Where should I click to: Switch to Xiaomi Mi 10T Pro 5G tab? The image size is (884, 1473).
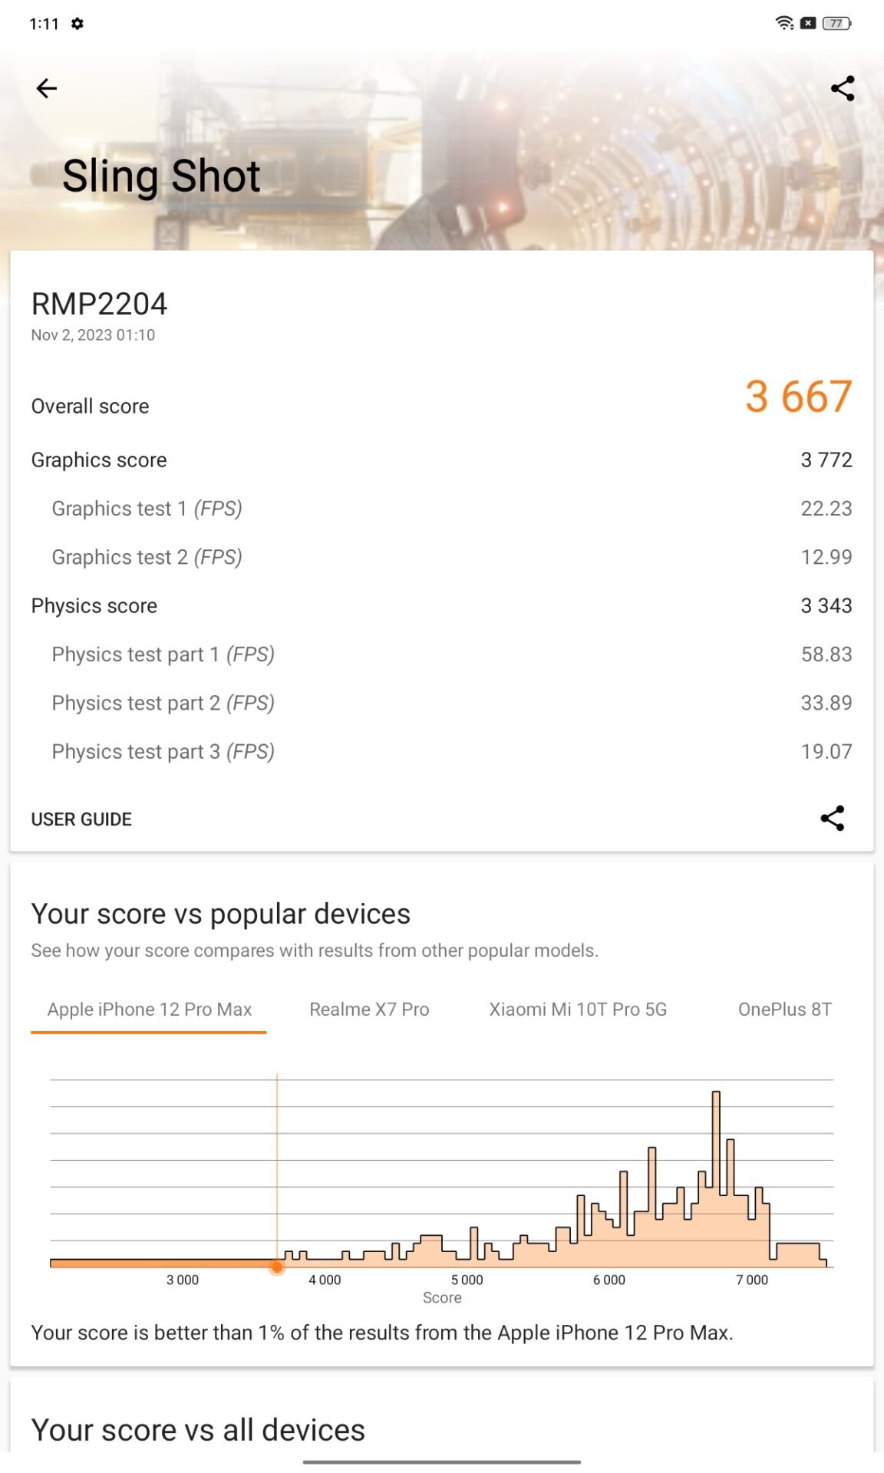[x=578, y=1009]
